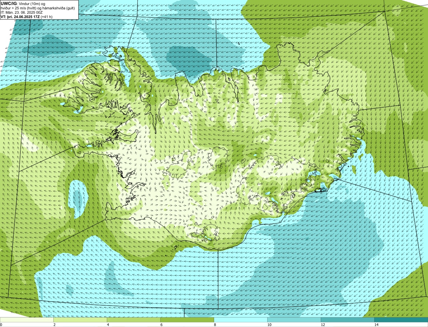Click the 2–4 m/s light green legend swatch
Viewport: 428px width, 327px height.
point(80,320)
